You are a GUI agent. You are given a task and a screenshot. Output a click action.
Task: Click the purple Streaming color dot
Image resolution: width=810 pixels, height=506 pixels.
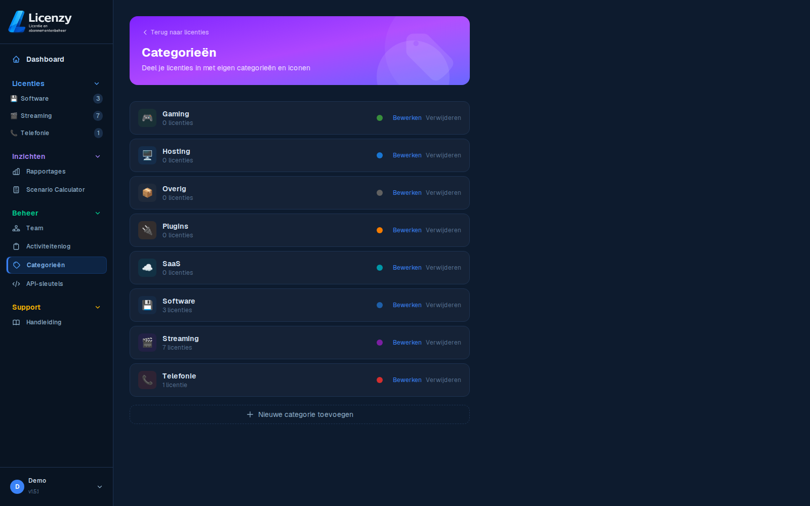[380, 343]
